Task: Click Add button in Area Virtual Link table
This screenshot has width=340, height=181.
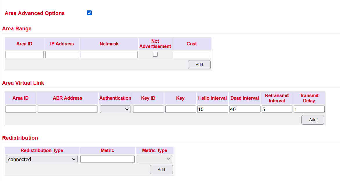Action: tap(313, 120)
